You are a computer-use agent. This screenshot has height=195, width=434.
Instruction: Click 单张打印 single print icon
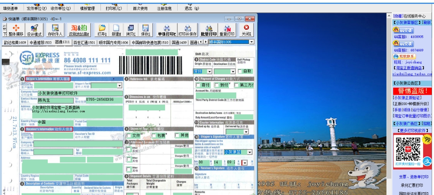167,30
